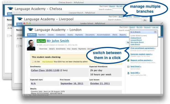Open the Mr John Smith student name link
Screen dimensions: 170x104
[x=58, y=41]
